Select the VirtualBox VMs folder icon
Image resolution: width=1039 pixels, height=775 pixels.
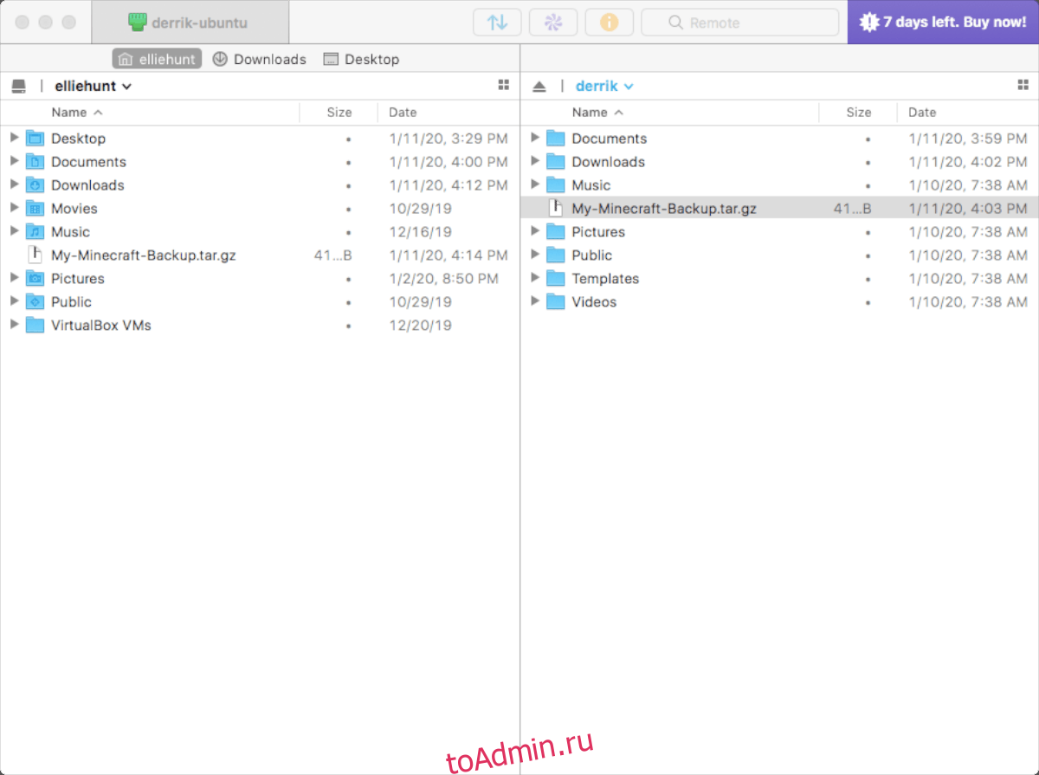click(x=35, y=326)
